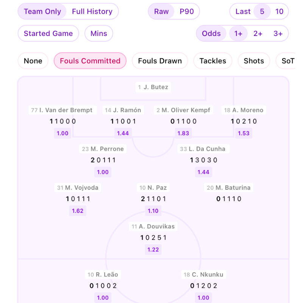Clear stat selection with the None chip

pyautogui.click(x=33, y=61)
